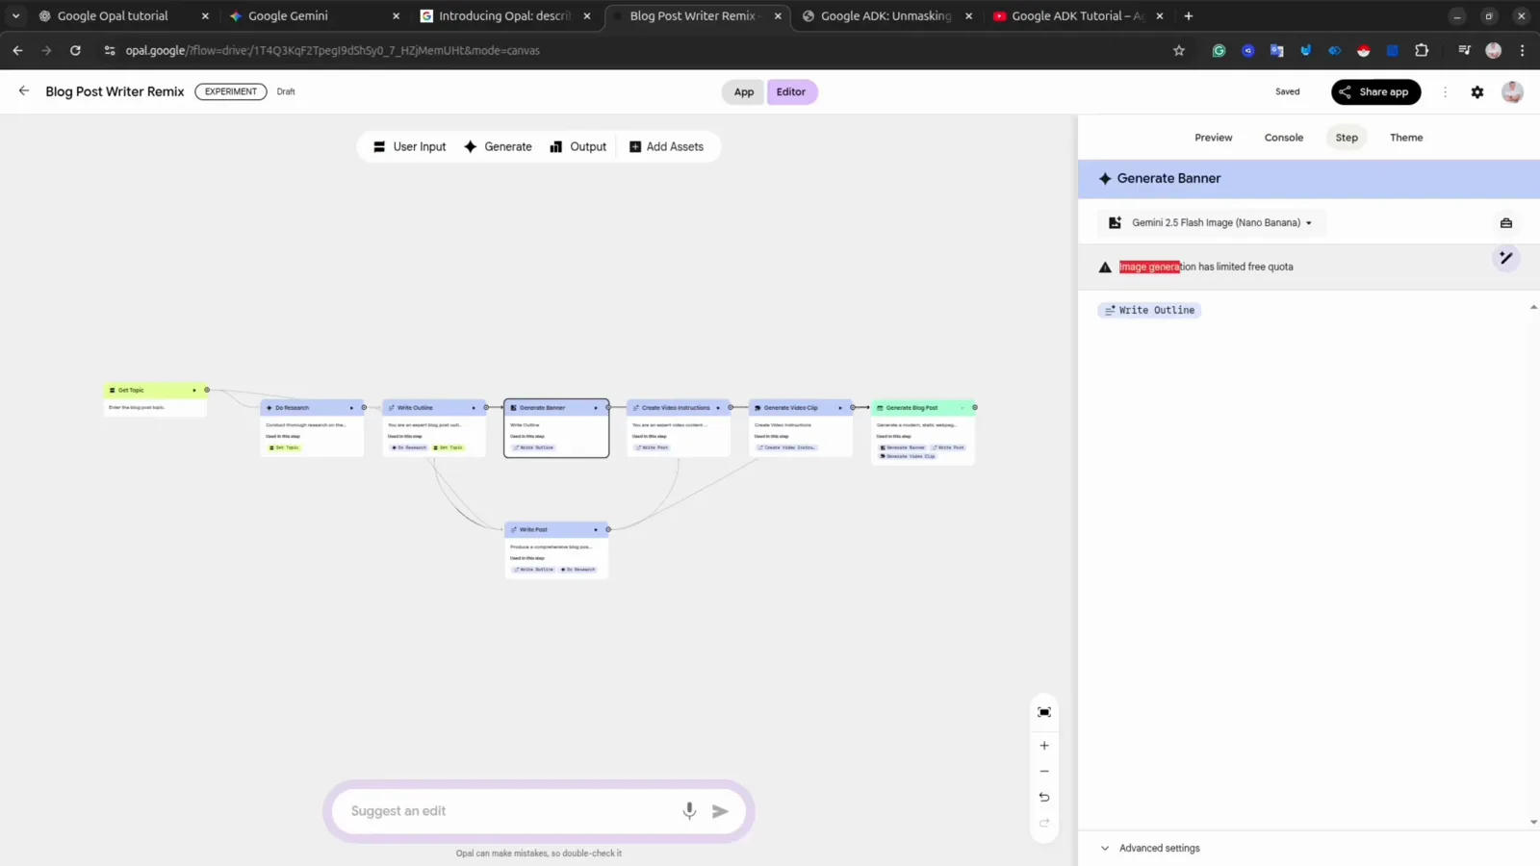1540x866 pixels.
Task: Add a User Input step
Action: click(x=410, y=147)
